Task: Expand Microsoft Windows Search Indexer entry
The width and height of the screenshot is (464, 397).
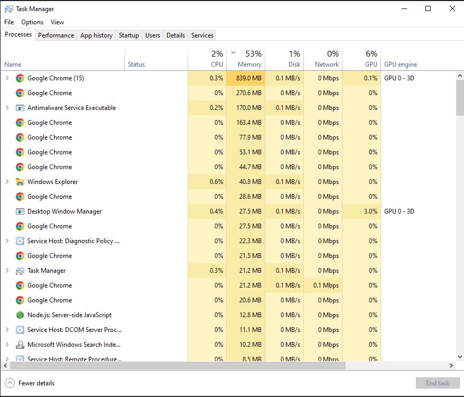Action: [x=7, y=345]
